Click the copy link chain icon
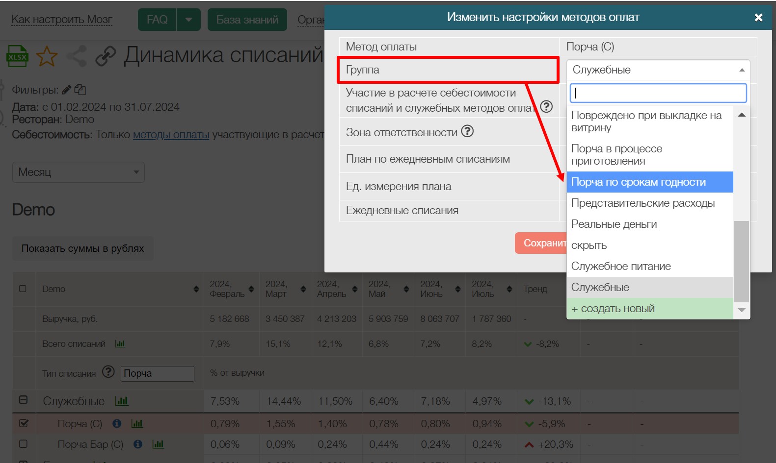The height and width of the screenshot is (463, 776). click(106, 56)
